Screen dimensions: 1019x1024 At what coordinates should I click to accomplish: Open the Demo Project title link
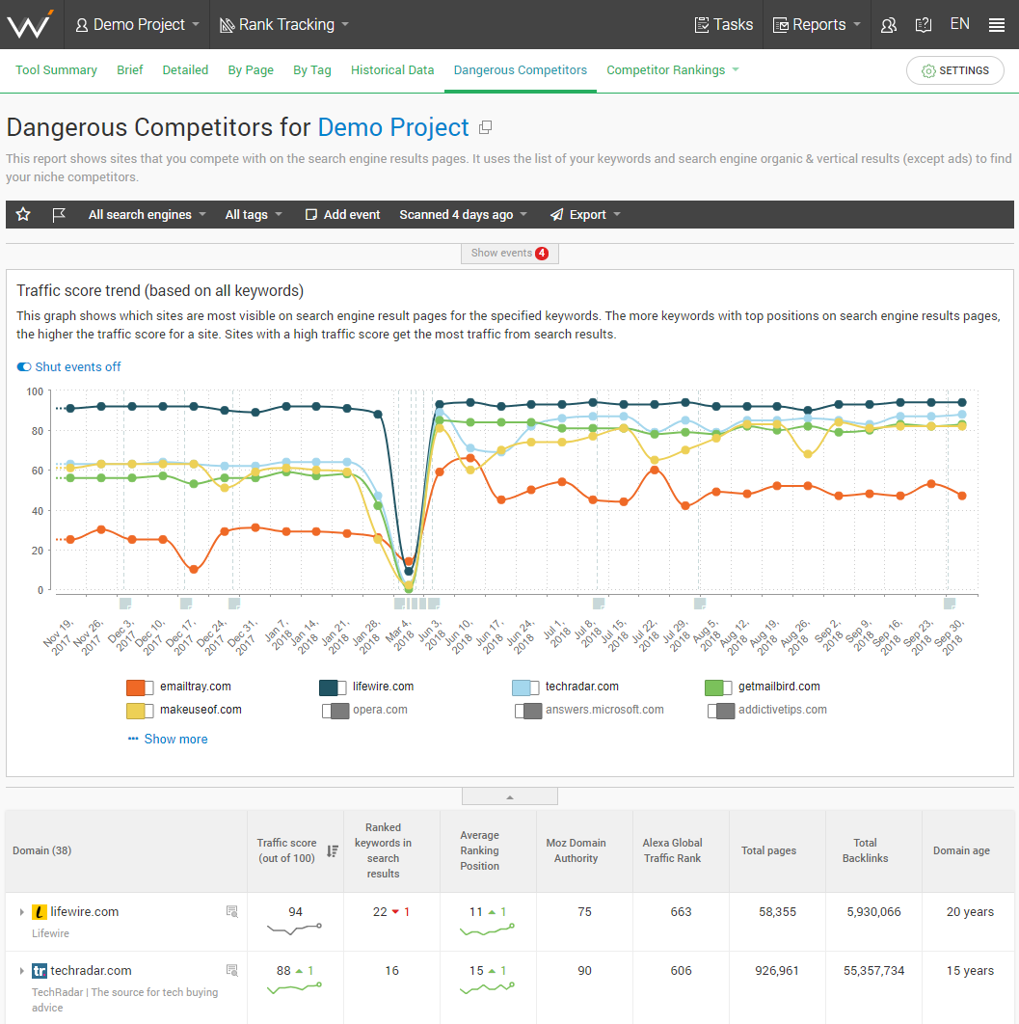click(x=393, y=127)
